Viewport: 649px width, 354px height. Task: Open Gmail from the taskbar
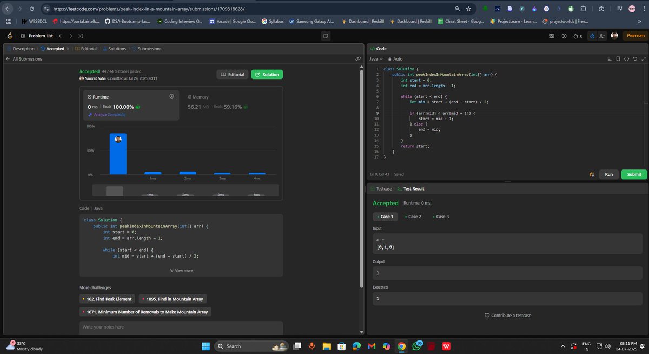click(371, 346)
